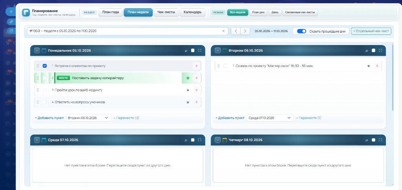The height and width of the screenshot is (190, 402).
Task: Open the 'Календарь' section
Action: tap(192, 12)
